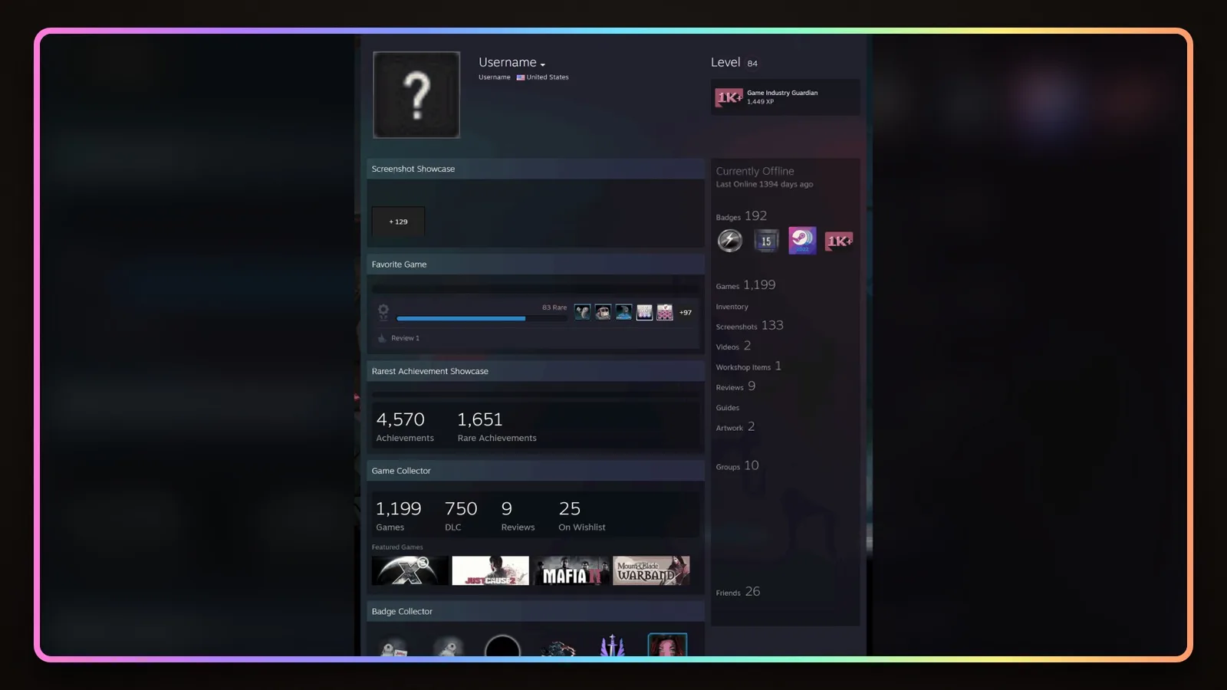The height and width of the screenshot is (690, 1227).
Task: Open the Games 1,199 sidebar link
Action: tap(745, 285)
